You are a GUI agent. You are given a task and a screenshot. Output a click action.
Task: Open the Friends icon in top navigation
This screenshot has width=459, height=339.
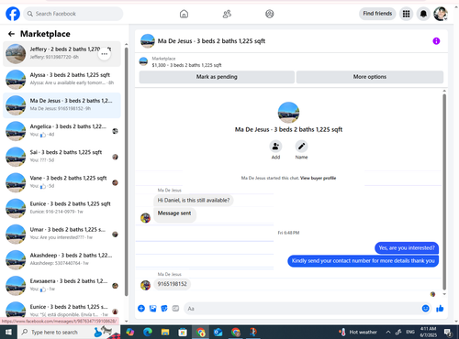[227, 14]
